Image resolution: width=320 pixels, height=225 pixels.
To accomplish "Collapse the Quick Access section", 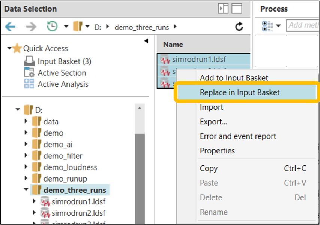I will coord(9,48).
